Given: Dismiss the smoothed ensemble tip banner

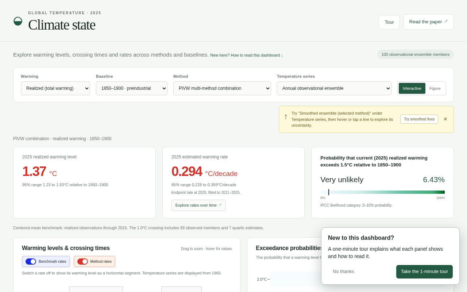Looking at the screenshot, I should pyautogui.click(x=445, y=119).
